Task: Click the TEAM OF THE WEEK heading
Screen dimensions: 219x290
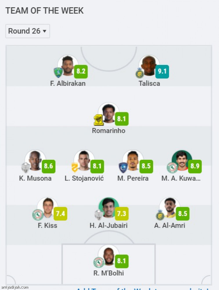Action: [44, 11]
